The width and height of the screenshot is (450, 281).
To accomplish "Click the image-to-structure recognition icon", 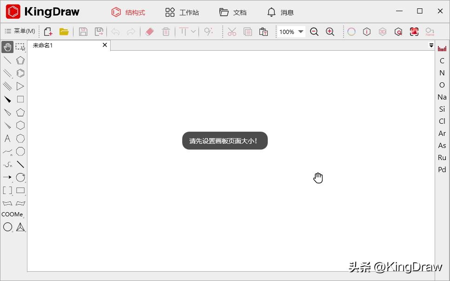I will pyautogui.click(x=414, y=32).
